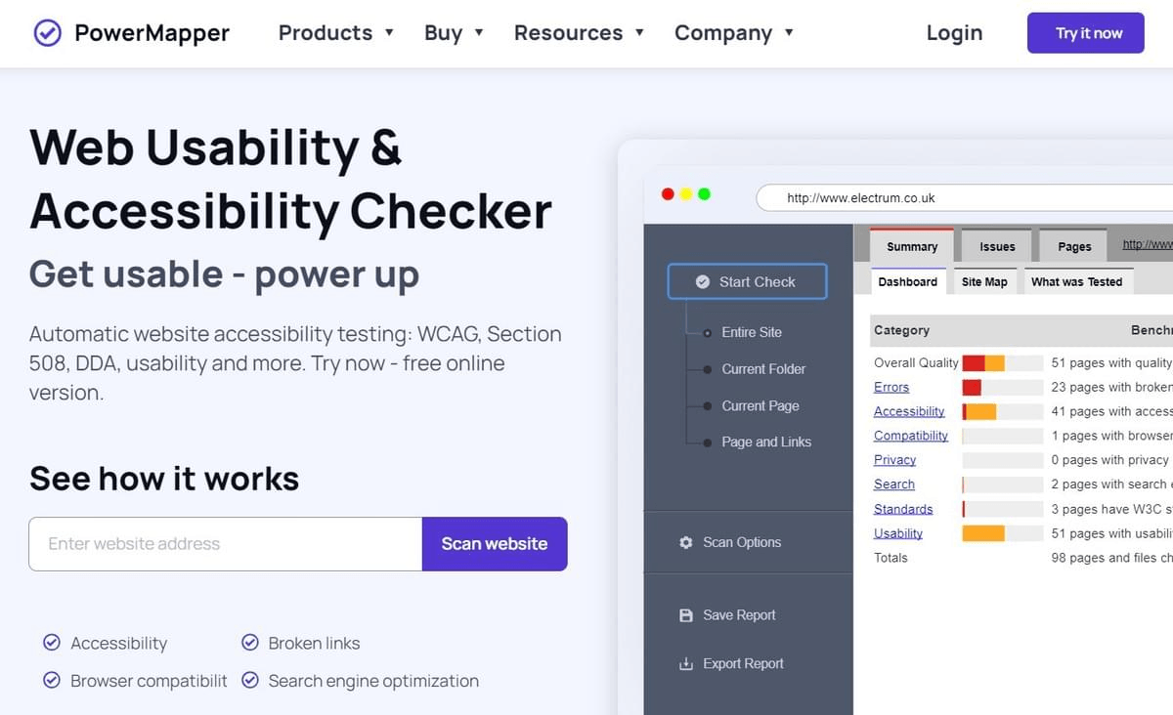
Task: Click the Broken links checkmark icon
Action: point(251,643)
